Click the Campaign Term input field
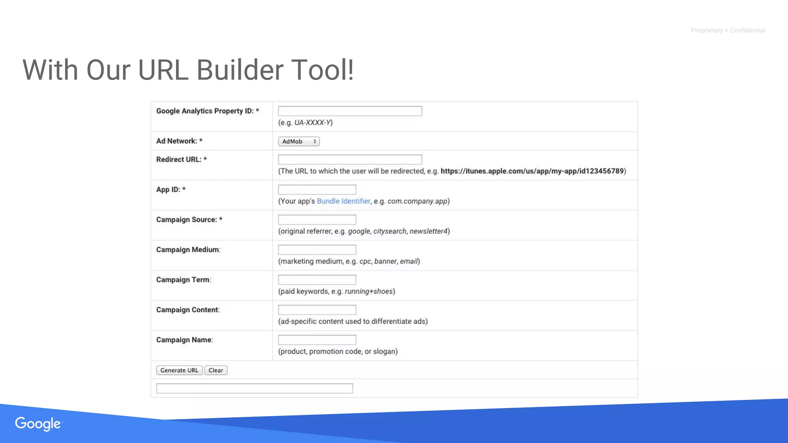Image resolution: width=788 pixels, height=443 pixels. (317, 280)
